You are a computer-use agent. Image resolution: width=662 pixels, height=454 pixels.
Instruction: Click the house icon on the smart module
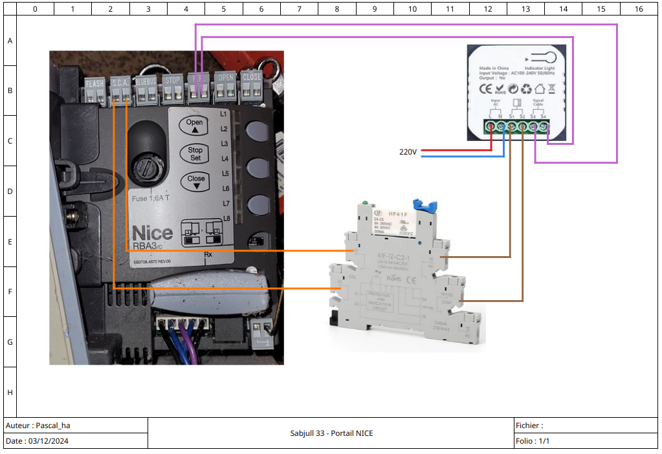click(538, 89)
